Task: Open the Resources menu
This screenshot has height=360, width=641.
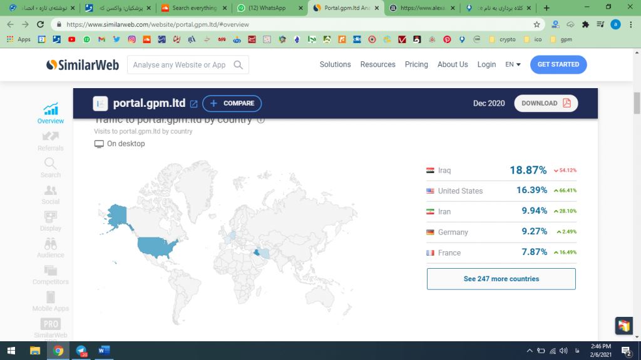Action: pyautogui.click(x=377, y=64)
